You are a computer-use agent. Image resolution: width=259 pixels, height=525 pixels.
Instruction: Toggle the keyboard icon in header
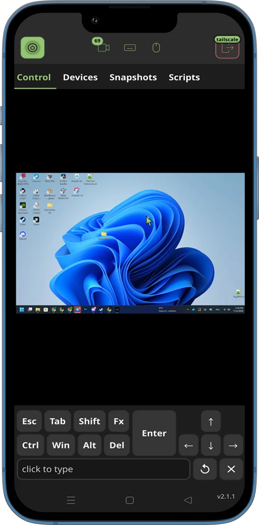pyautogui.click(x=130, y=48)
